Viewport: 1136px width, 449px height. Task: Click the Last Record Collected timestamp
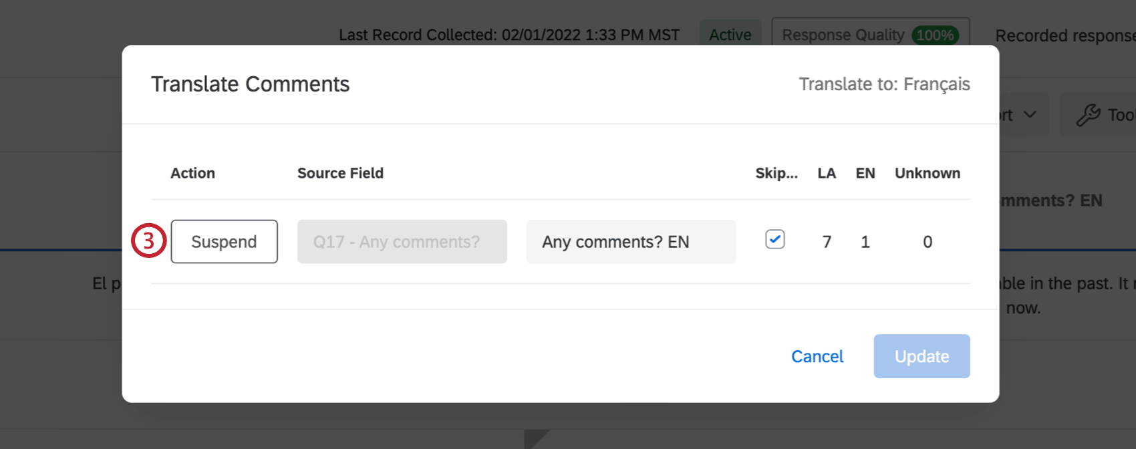pos(509,35)
